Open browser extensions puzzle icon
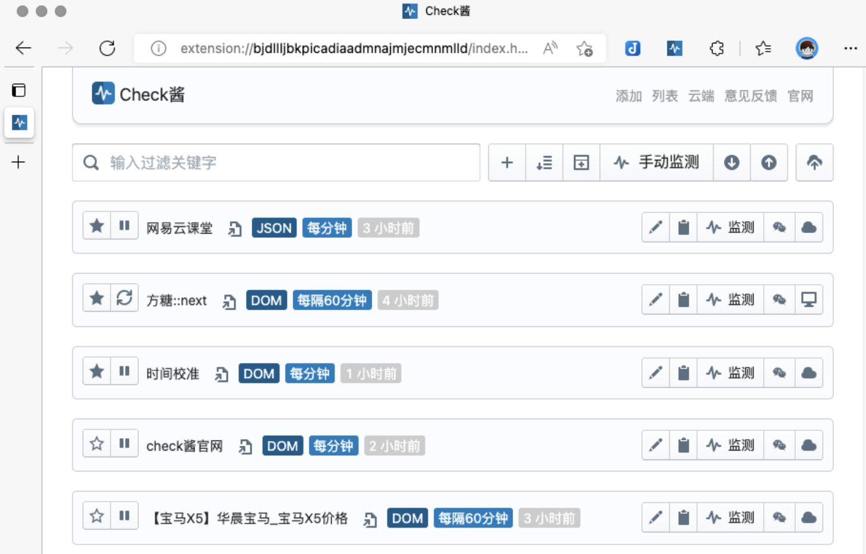Image resolution: width=866 pixels, height=554 pixels. 717,48
